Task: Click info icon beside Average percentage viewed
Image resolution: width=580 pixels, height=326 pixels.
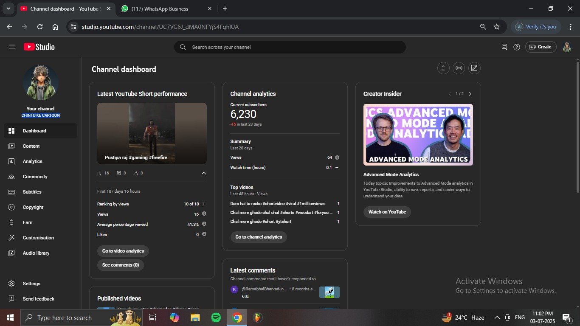Action: [204, 224]
